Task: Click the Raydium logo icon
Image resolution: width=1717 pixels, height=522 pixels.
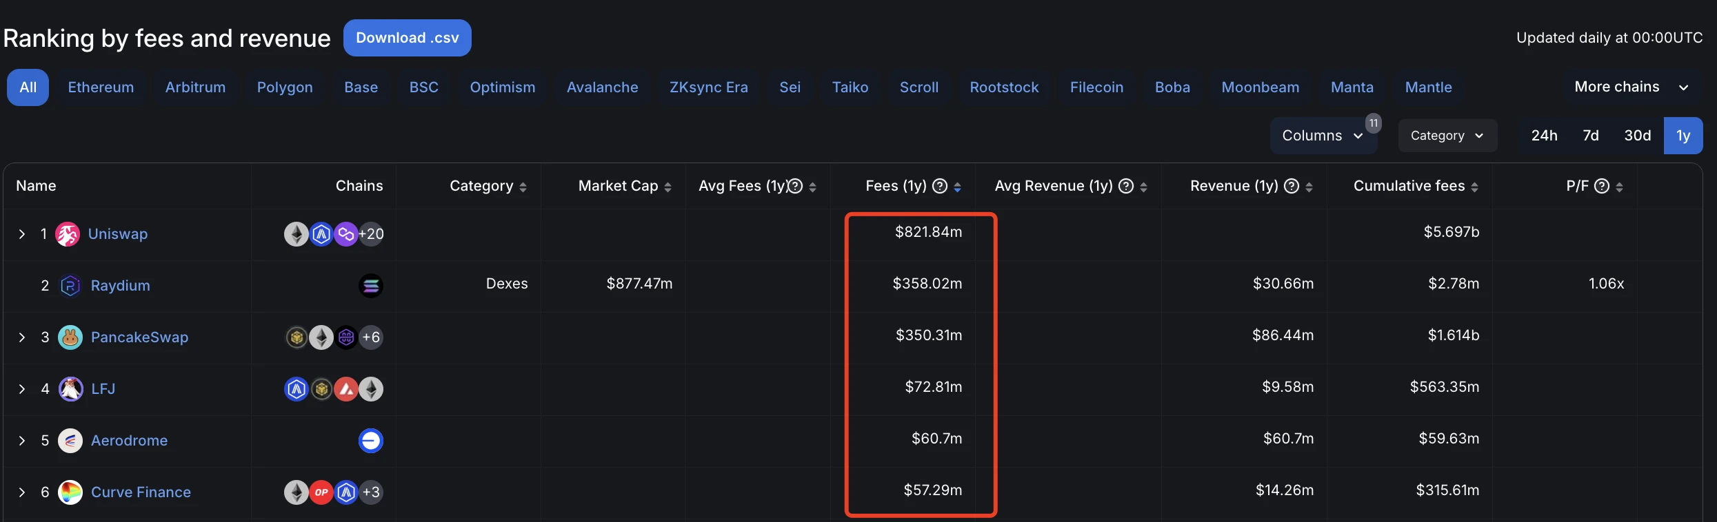Action: [x=70, y=286]
